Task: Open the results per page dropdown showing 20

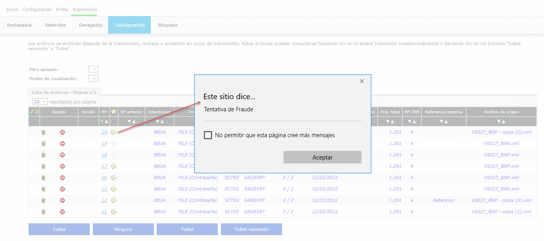Action: 40,102
